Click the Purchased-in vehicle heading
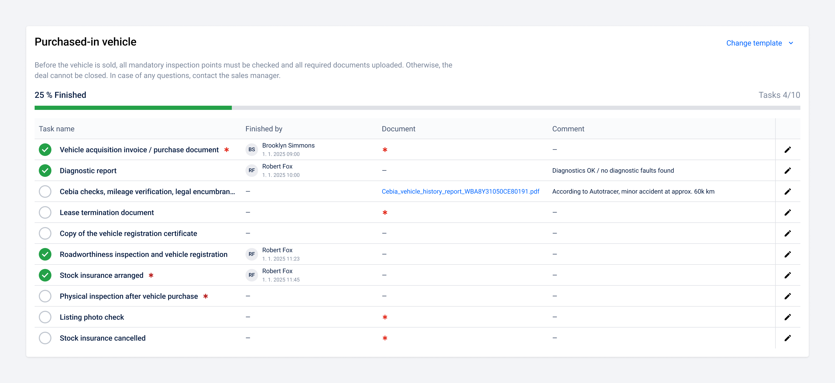 [85, 42]
